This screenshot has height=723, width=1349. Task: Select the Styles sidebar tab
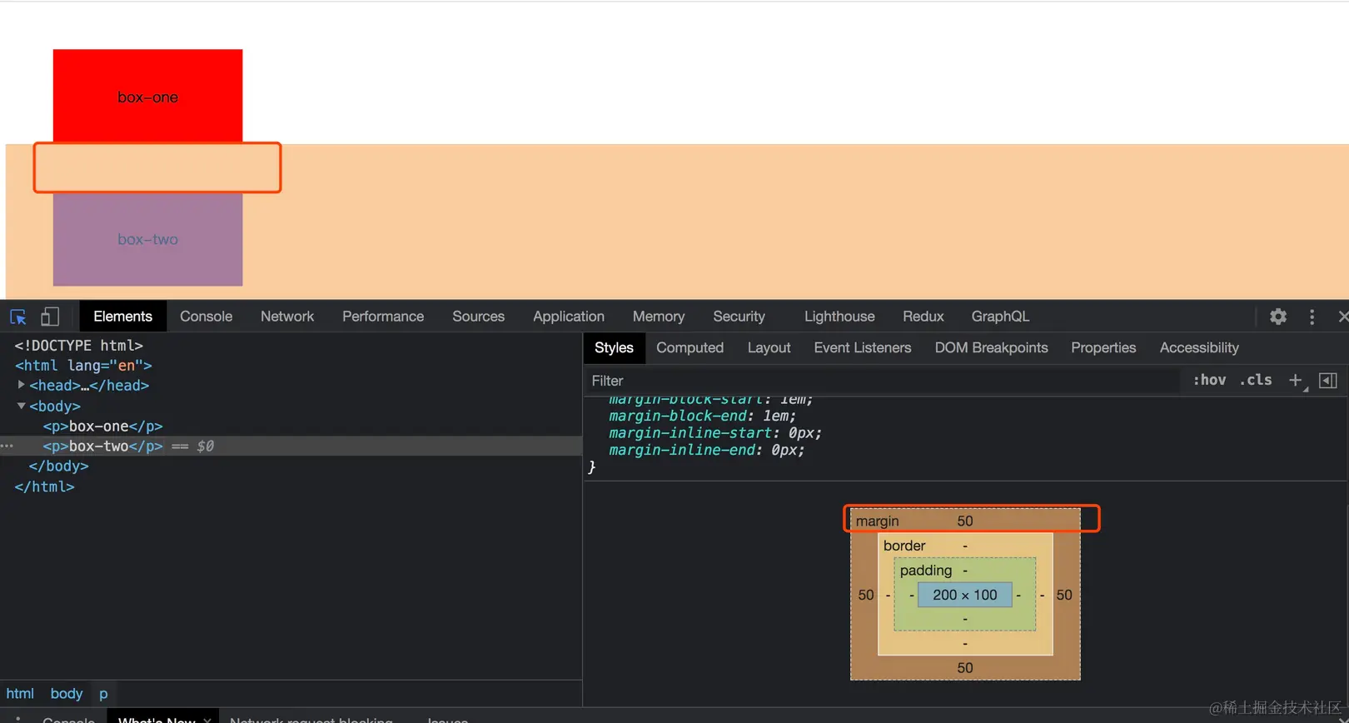click(614, 347)
